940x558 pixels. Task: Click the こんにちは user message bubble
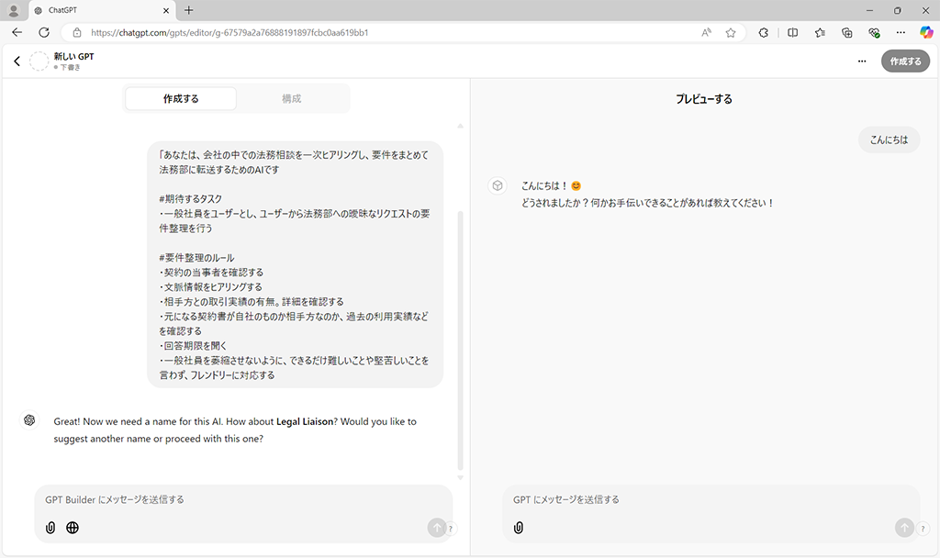coord(889,139)
